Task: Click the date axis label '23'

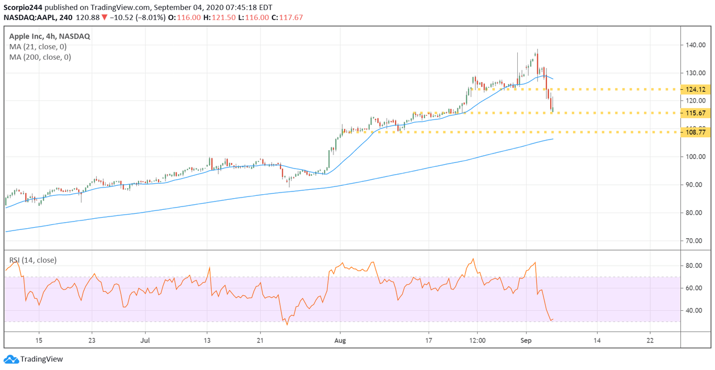Action: point(92,339)
